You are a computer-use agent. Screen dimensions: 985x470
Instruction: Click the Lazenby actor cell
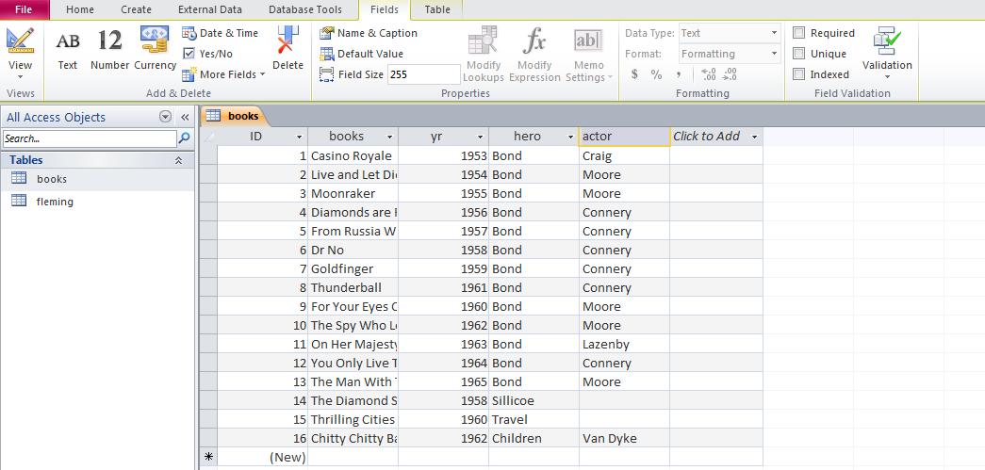(624, 344)
